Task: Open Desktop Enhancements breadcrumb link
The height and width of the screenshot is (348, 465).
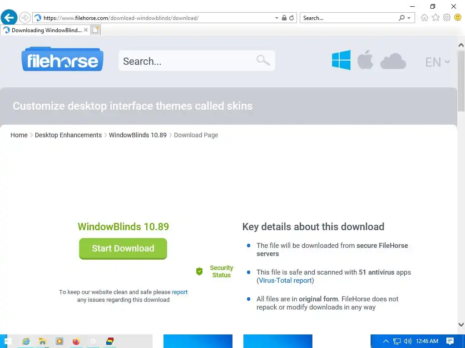Action: (68, 135)
